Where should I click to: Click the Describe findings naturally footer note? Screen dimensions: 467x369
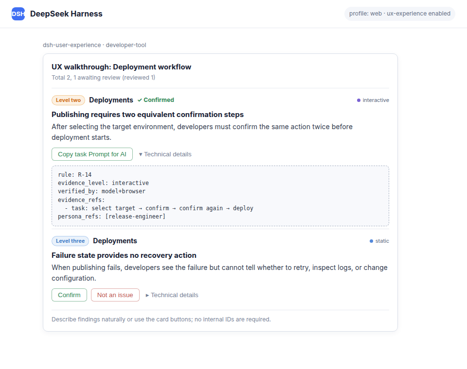(161, 319)
